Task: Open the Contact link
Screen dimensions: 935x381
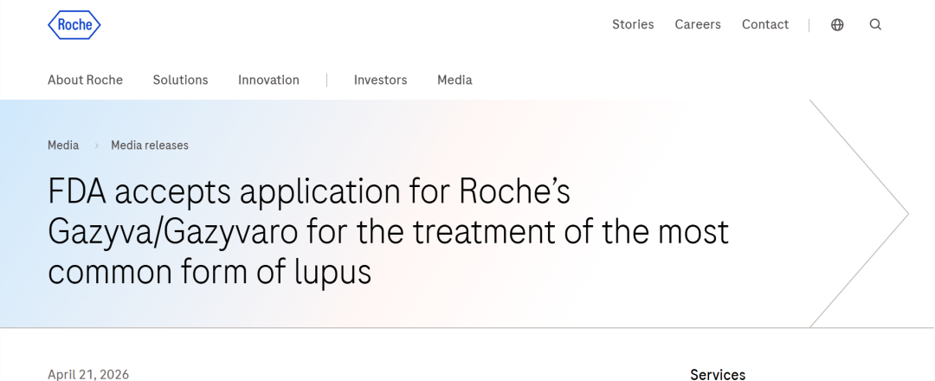Action: click(x=765, y=24)
